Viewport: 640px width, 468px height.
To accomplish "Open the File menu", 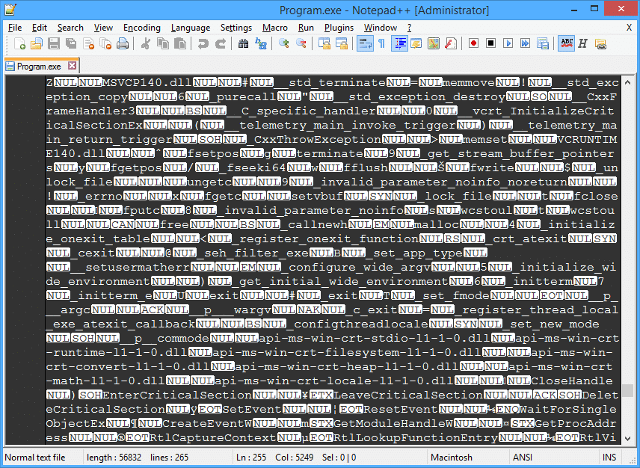I will click(15, 28).
